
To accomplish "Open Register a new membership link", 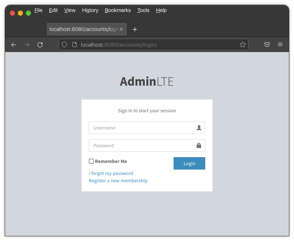I will (118, 180).
